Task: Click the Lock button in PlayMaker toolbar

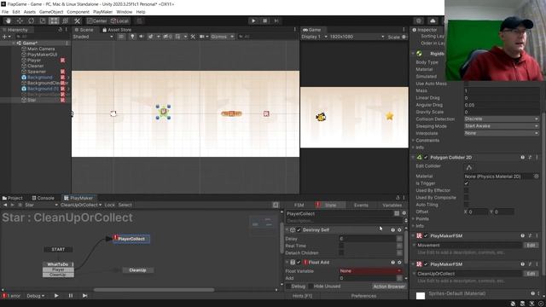Action: tap(110, 205)
